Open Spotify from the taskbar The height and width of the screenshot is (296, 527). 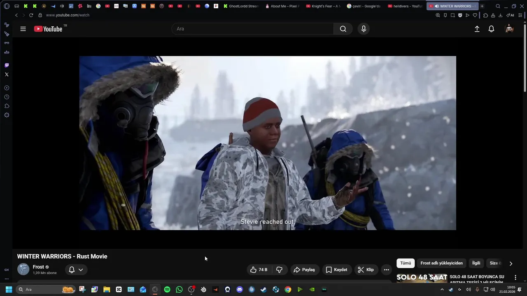167,289
